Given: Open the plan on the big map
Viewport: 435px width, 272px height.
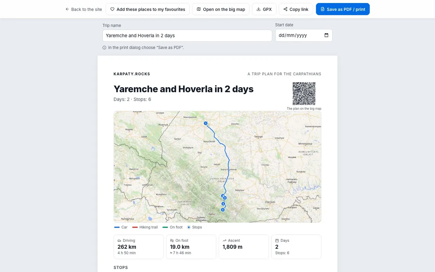Looking at the screenshot, I should pos(221,9).
